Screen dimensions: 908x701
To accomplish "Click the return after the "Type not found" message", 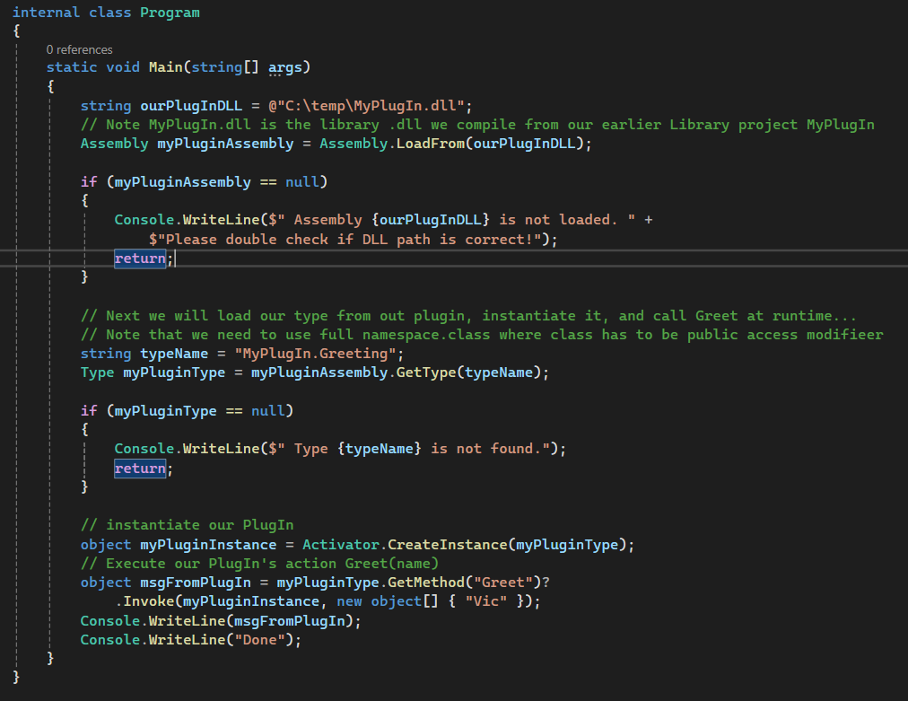I will [x=140, y=469].
